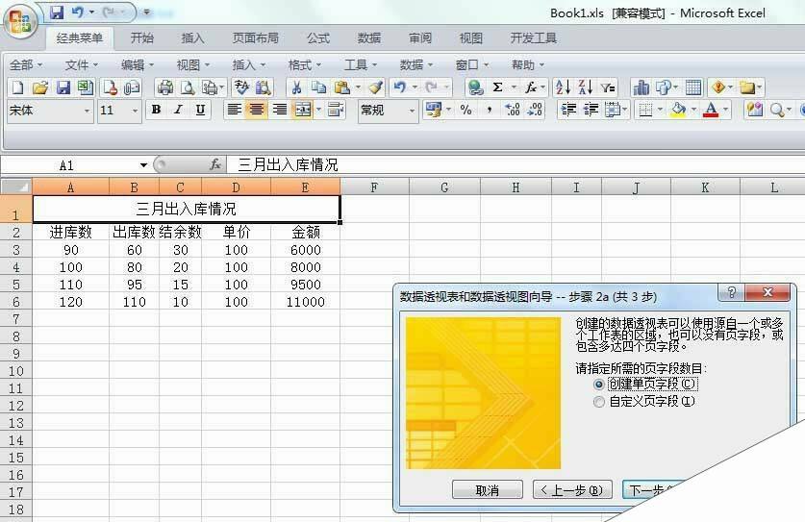Select the 创建单页字段 radio button
The height and width of the screenshot is (522, 805).
click(x=600, y=385)
